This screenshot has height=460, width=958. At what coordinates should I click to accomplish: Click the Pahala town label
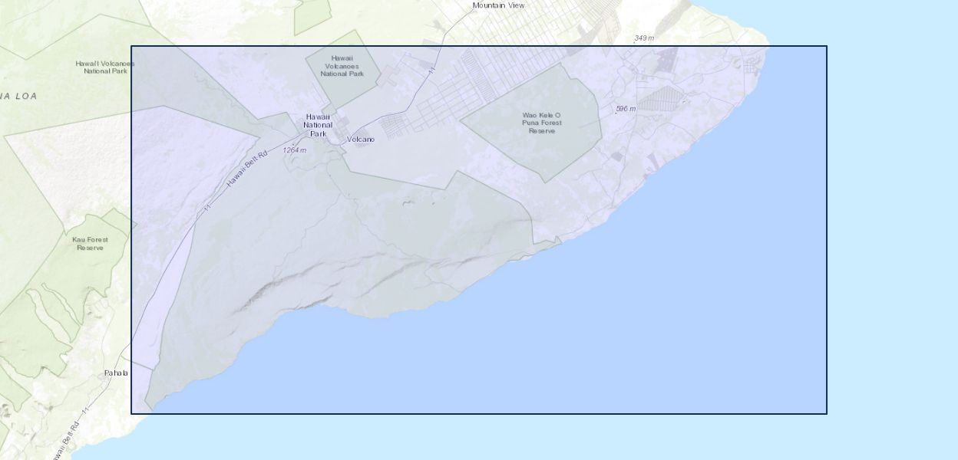click(x=116, y=373)
